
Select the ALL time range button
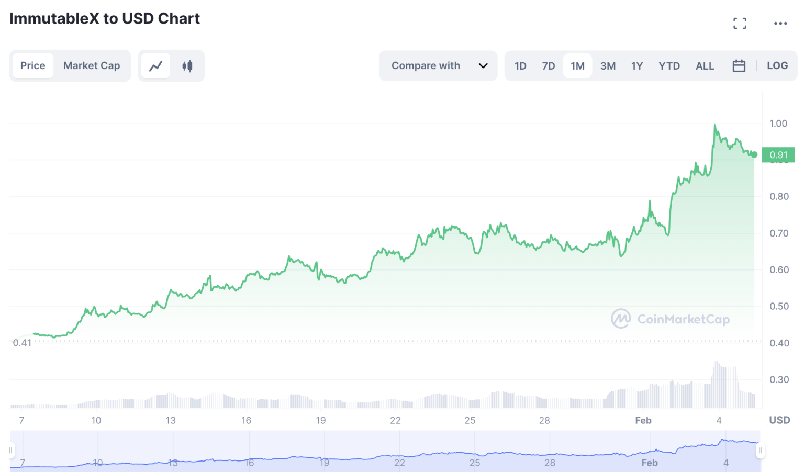(705, 65)
